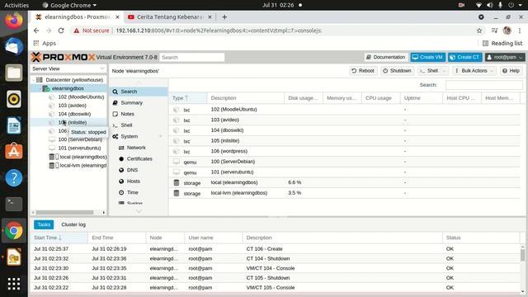Open Chrome three-dot menu
Viewport: 528px width, 297px height.
pyautogui.click(x=520, y=31)
